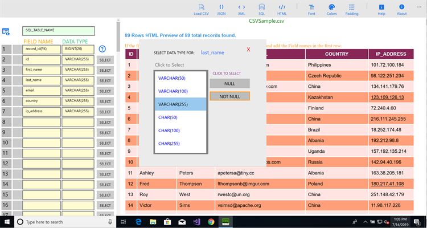Screen dimensions: 427x228
Task: Open File Explorer from the taskbar
Action: (x=153, y=222)
